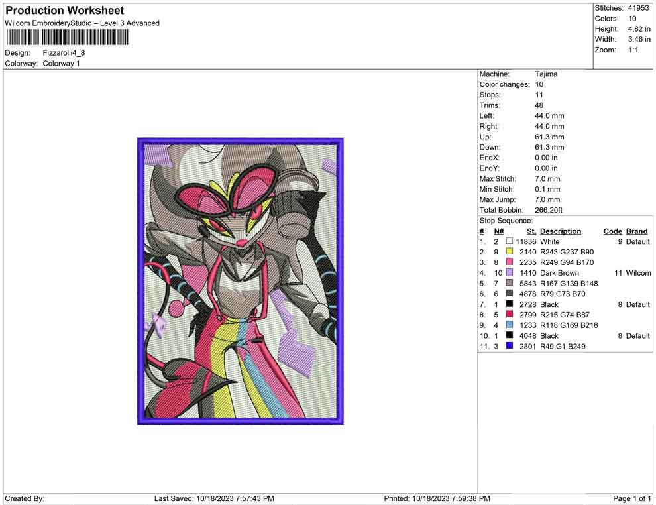
Task: Click the Colorway 1 value
Action: click(x=61, y=63)
